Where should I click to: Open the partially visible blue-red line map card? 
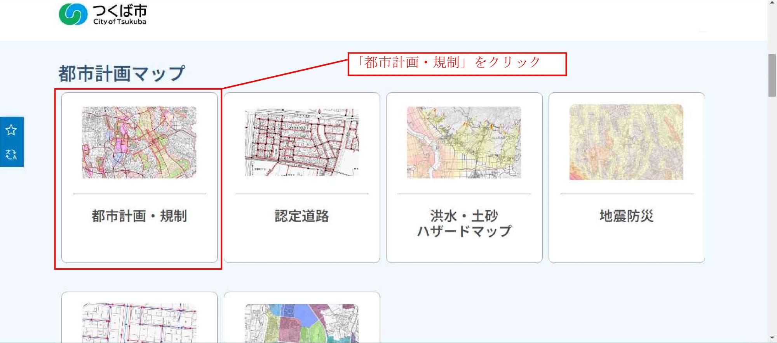click(139, 322)
